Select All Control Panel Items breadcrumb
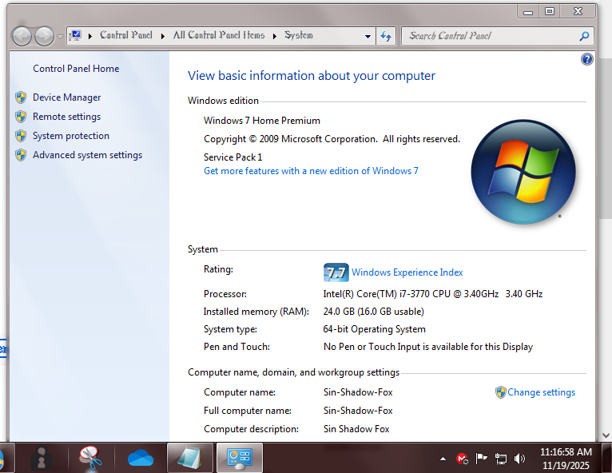 point(219,35)
